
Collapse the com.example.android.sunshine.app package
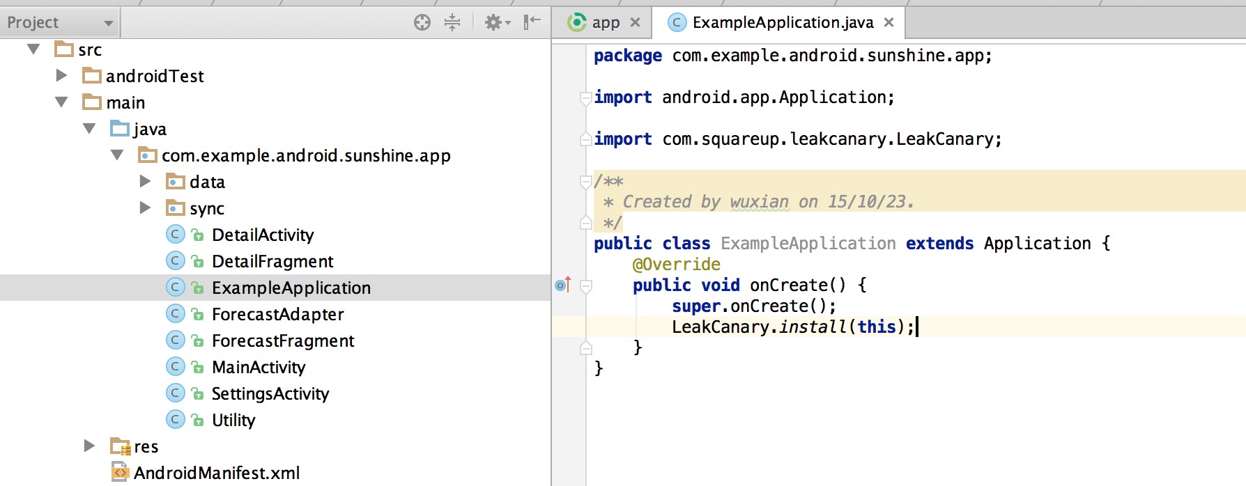[x=117, y=155]
